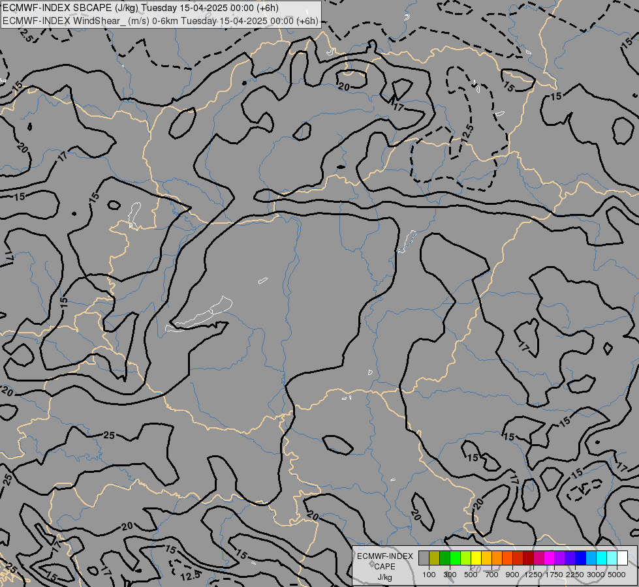Pick the pure yellow legend swatch
This screenshot has width=639, height=587.
[x=476, y=558]
